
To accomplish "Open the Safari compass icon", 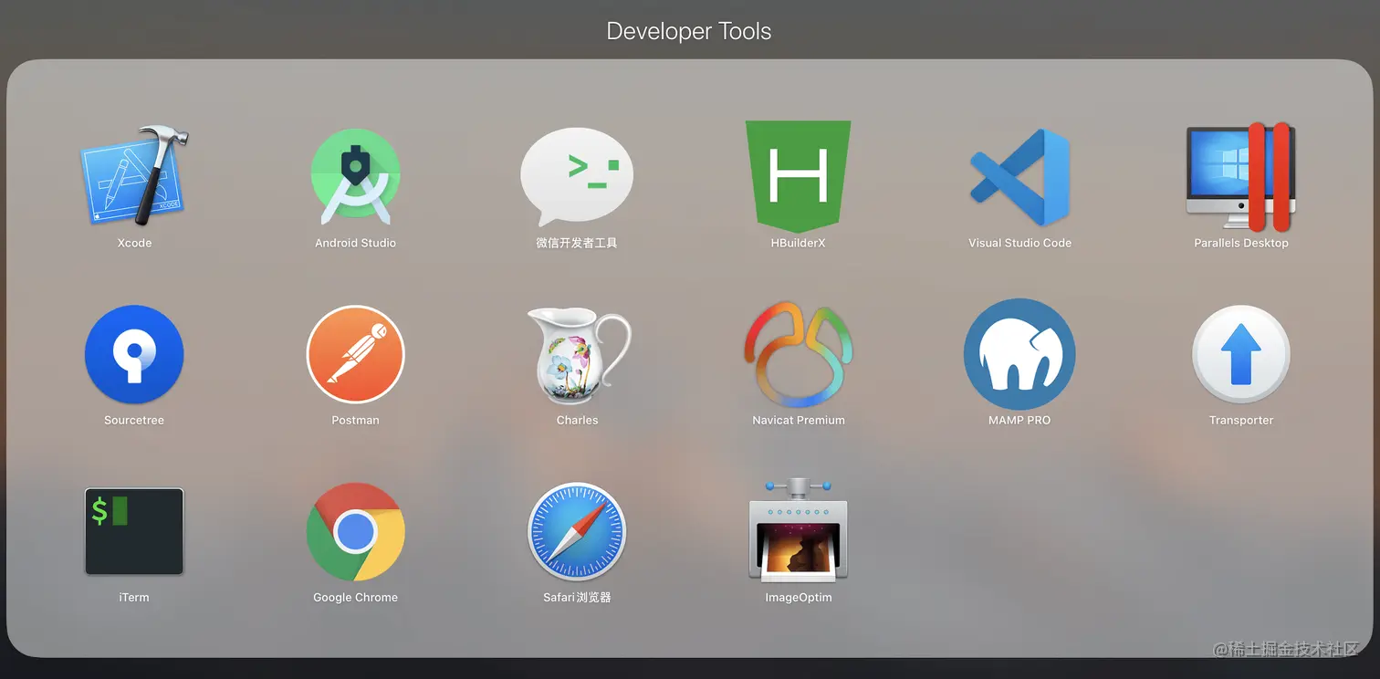I will tap(577, 531).
